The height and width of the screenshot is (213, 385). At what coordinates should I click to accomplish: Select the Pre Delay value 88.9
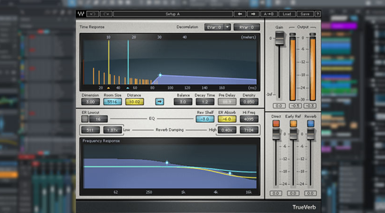pyautogui.click(x=227, y=102)
